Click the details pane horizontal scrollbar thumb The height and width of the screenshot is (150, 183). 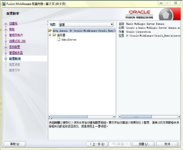coord(136,117)
